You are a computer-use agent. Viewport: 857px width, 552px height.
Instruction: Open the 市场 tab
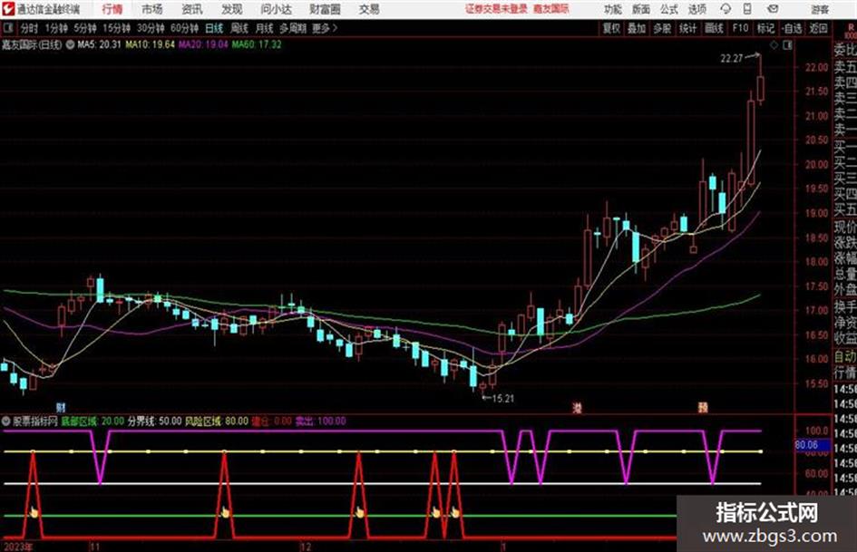pyautogui.click(x=152, y=9)
